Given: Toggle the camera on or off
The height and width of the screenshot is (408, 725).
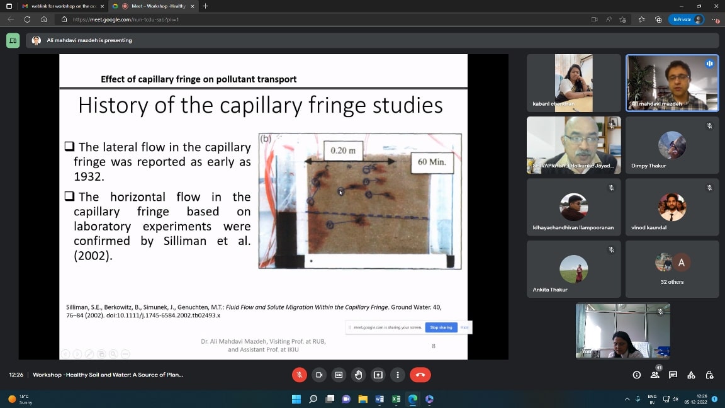Looking at the screenshot, I should pyautogui.click(x=319, y=375).
